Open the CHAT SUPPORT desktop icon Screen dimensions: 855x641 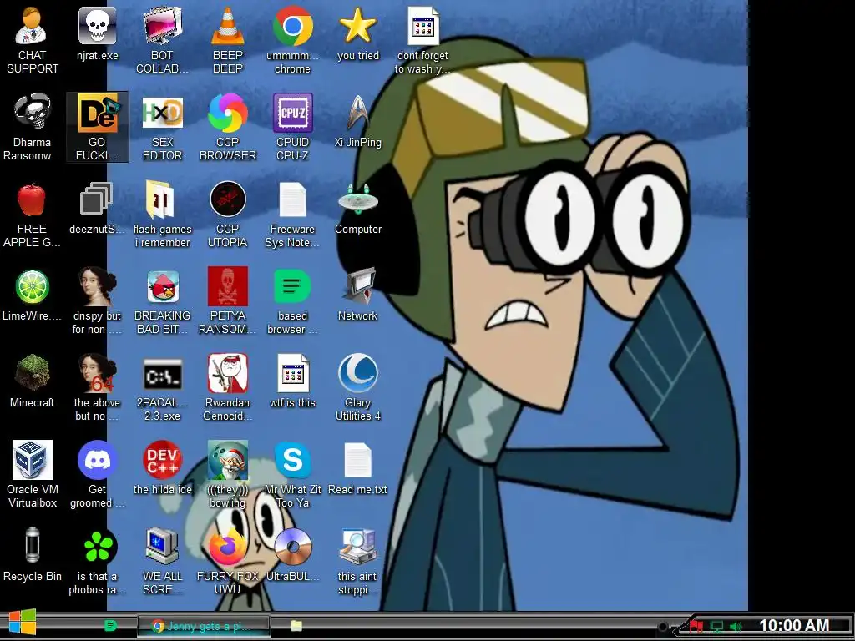coord(32,41)
